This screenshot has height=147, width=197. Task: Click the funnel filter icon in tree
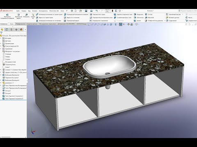[x=1, y=33]
